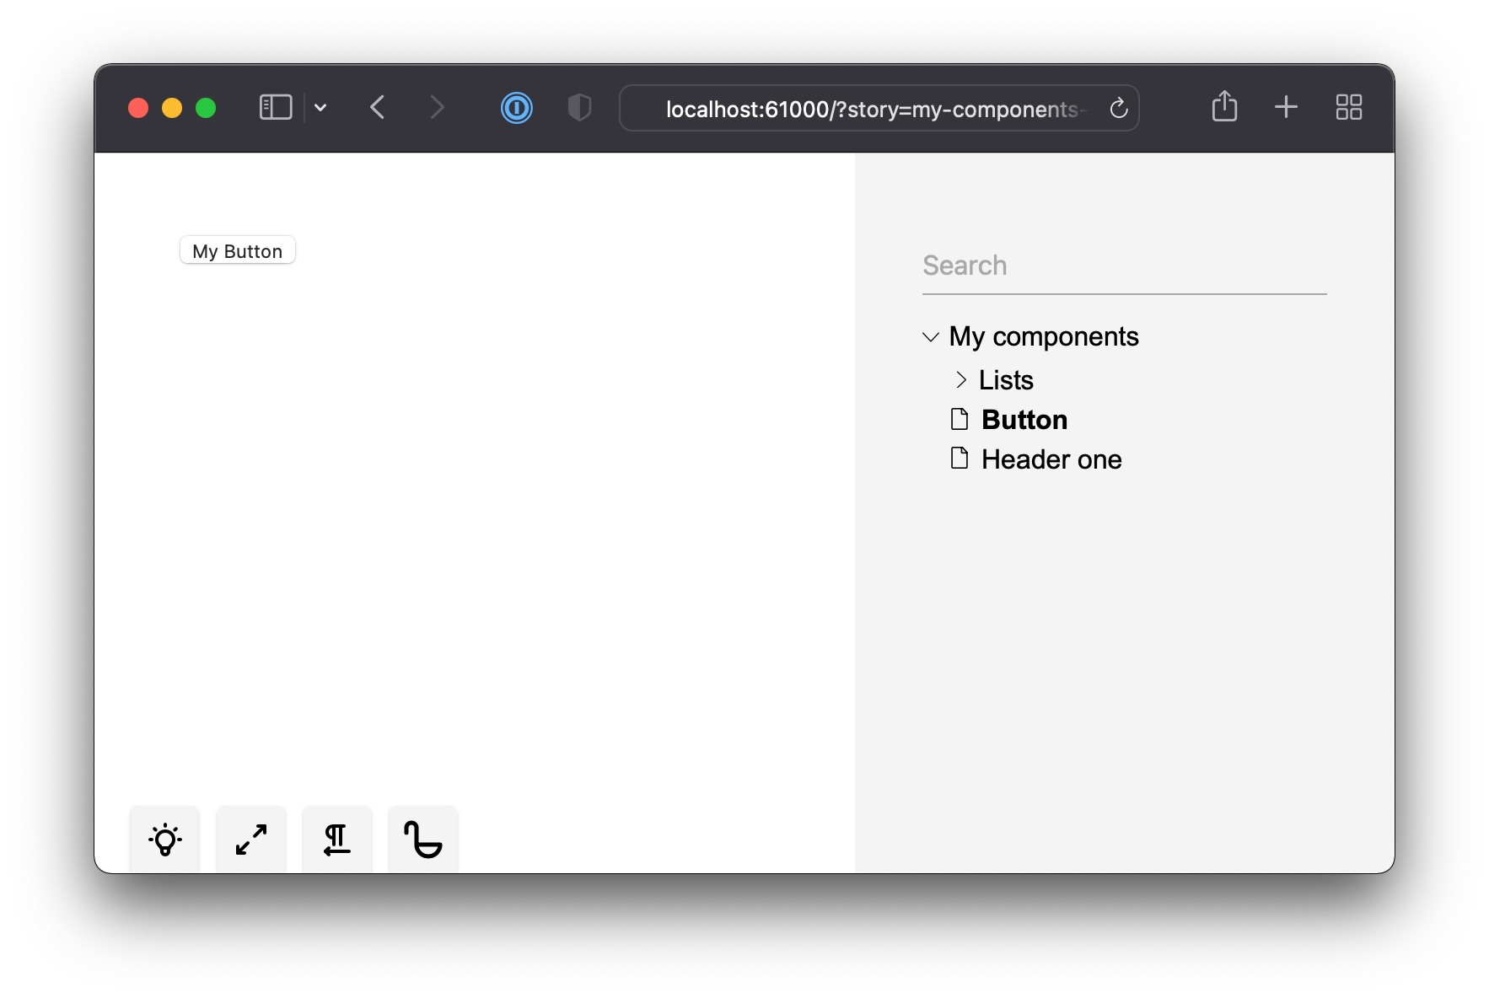Click the privacy shield icon in Safari
1489x998 pixels.
tap(579, 108)
